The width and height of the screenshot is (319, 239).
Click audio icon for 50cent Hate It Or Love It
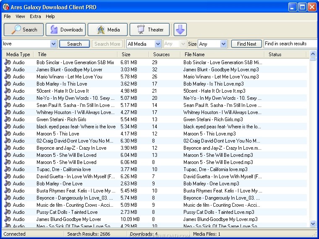(x=8, y=91)
